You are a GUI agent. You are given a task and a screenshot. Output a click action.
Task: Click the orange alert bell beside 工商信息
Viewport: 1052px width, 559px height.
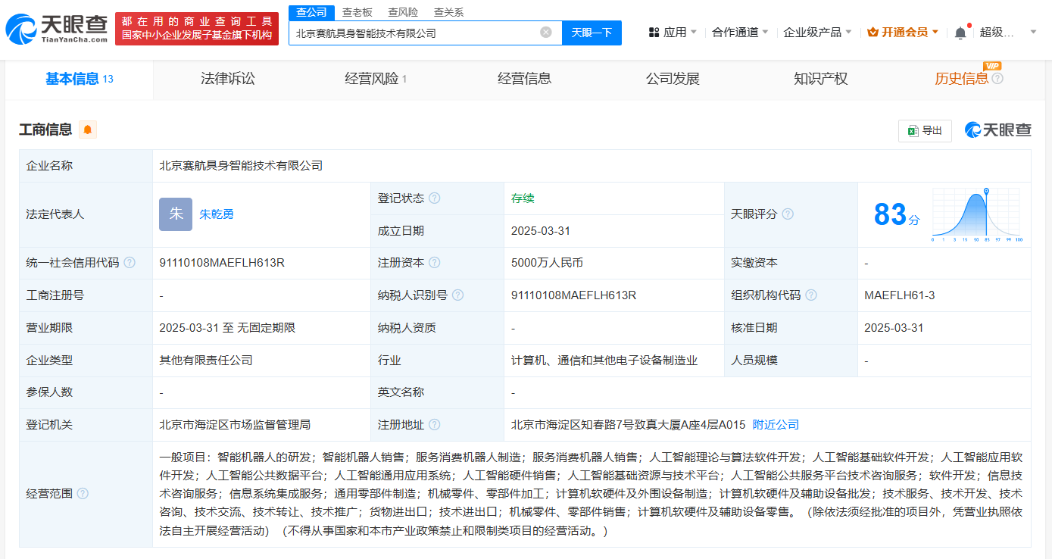[88, 130]
